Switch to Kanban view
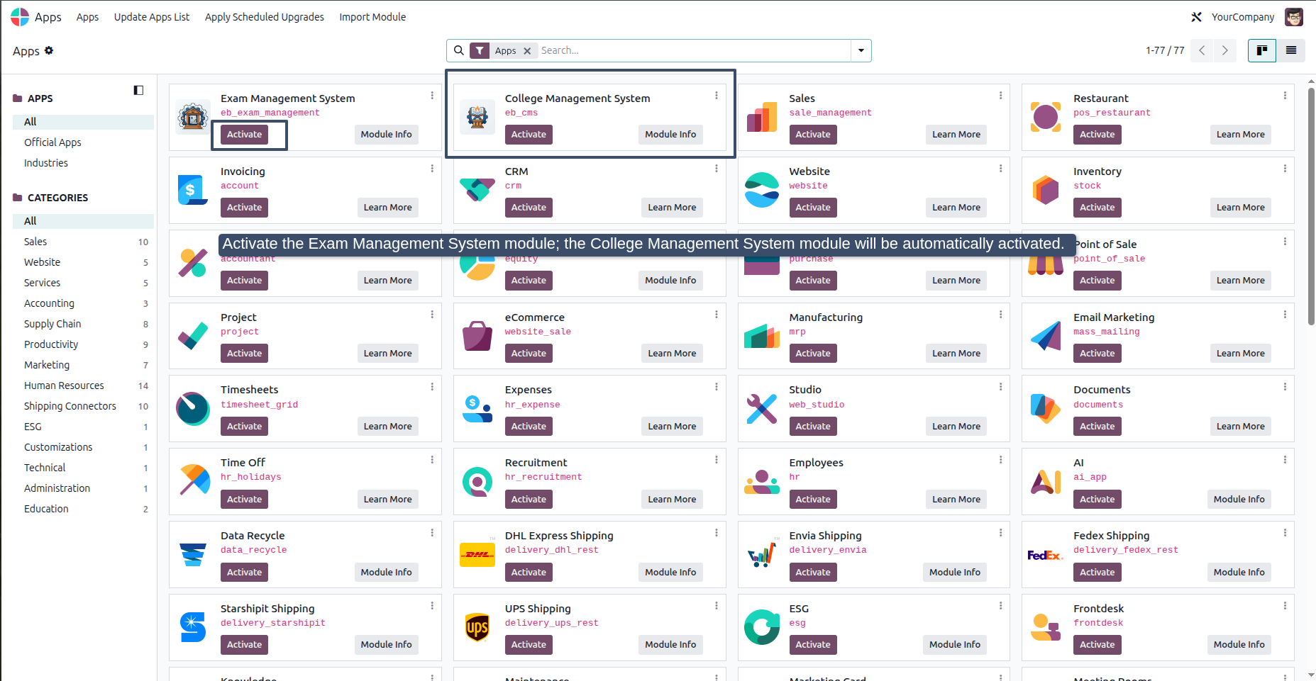1316x681 pixels. click(x=1262, y=50)
